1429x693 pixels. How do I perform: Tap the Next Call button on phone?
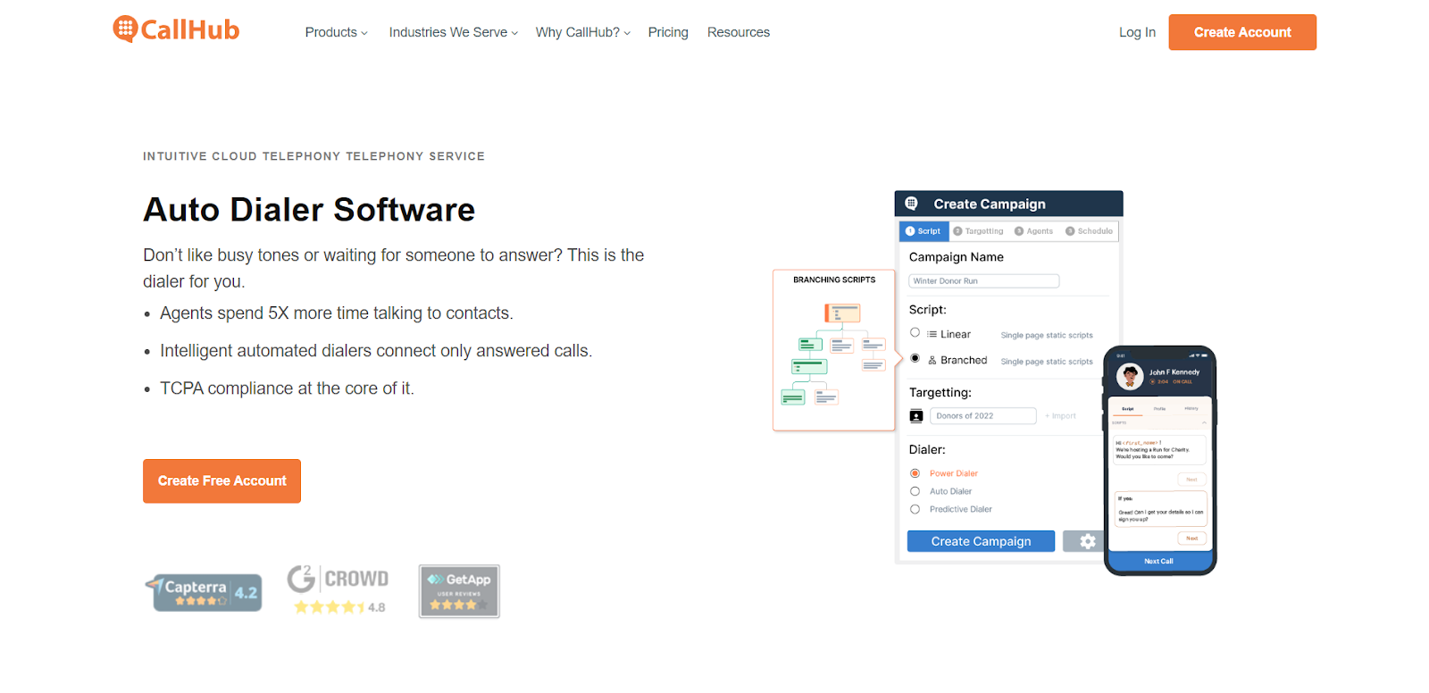tap(1159, 561)
